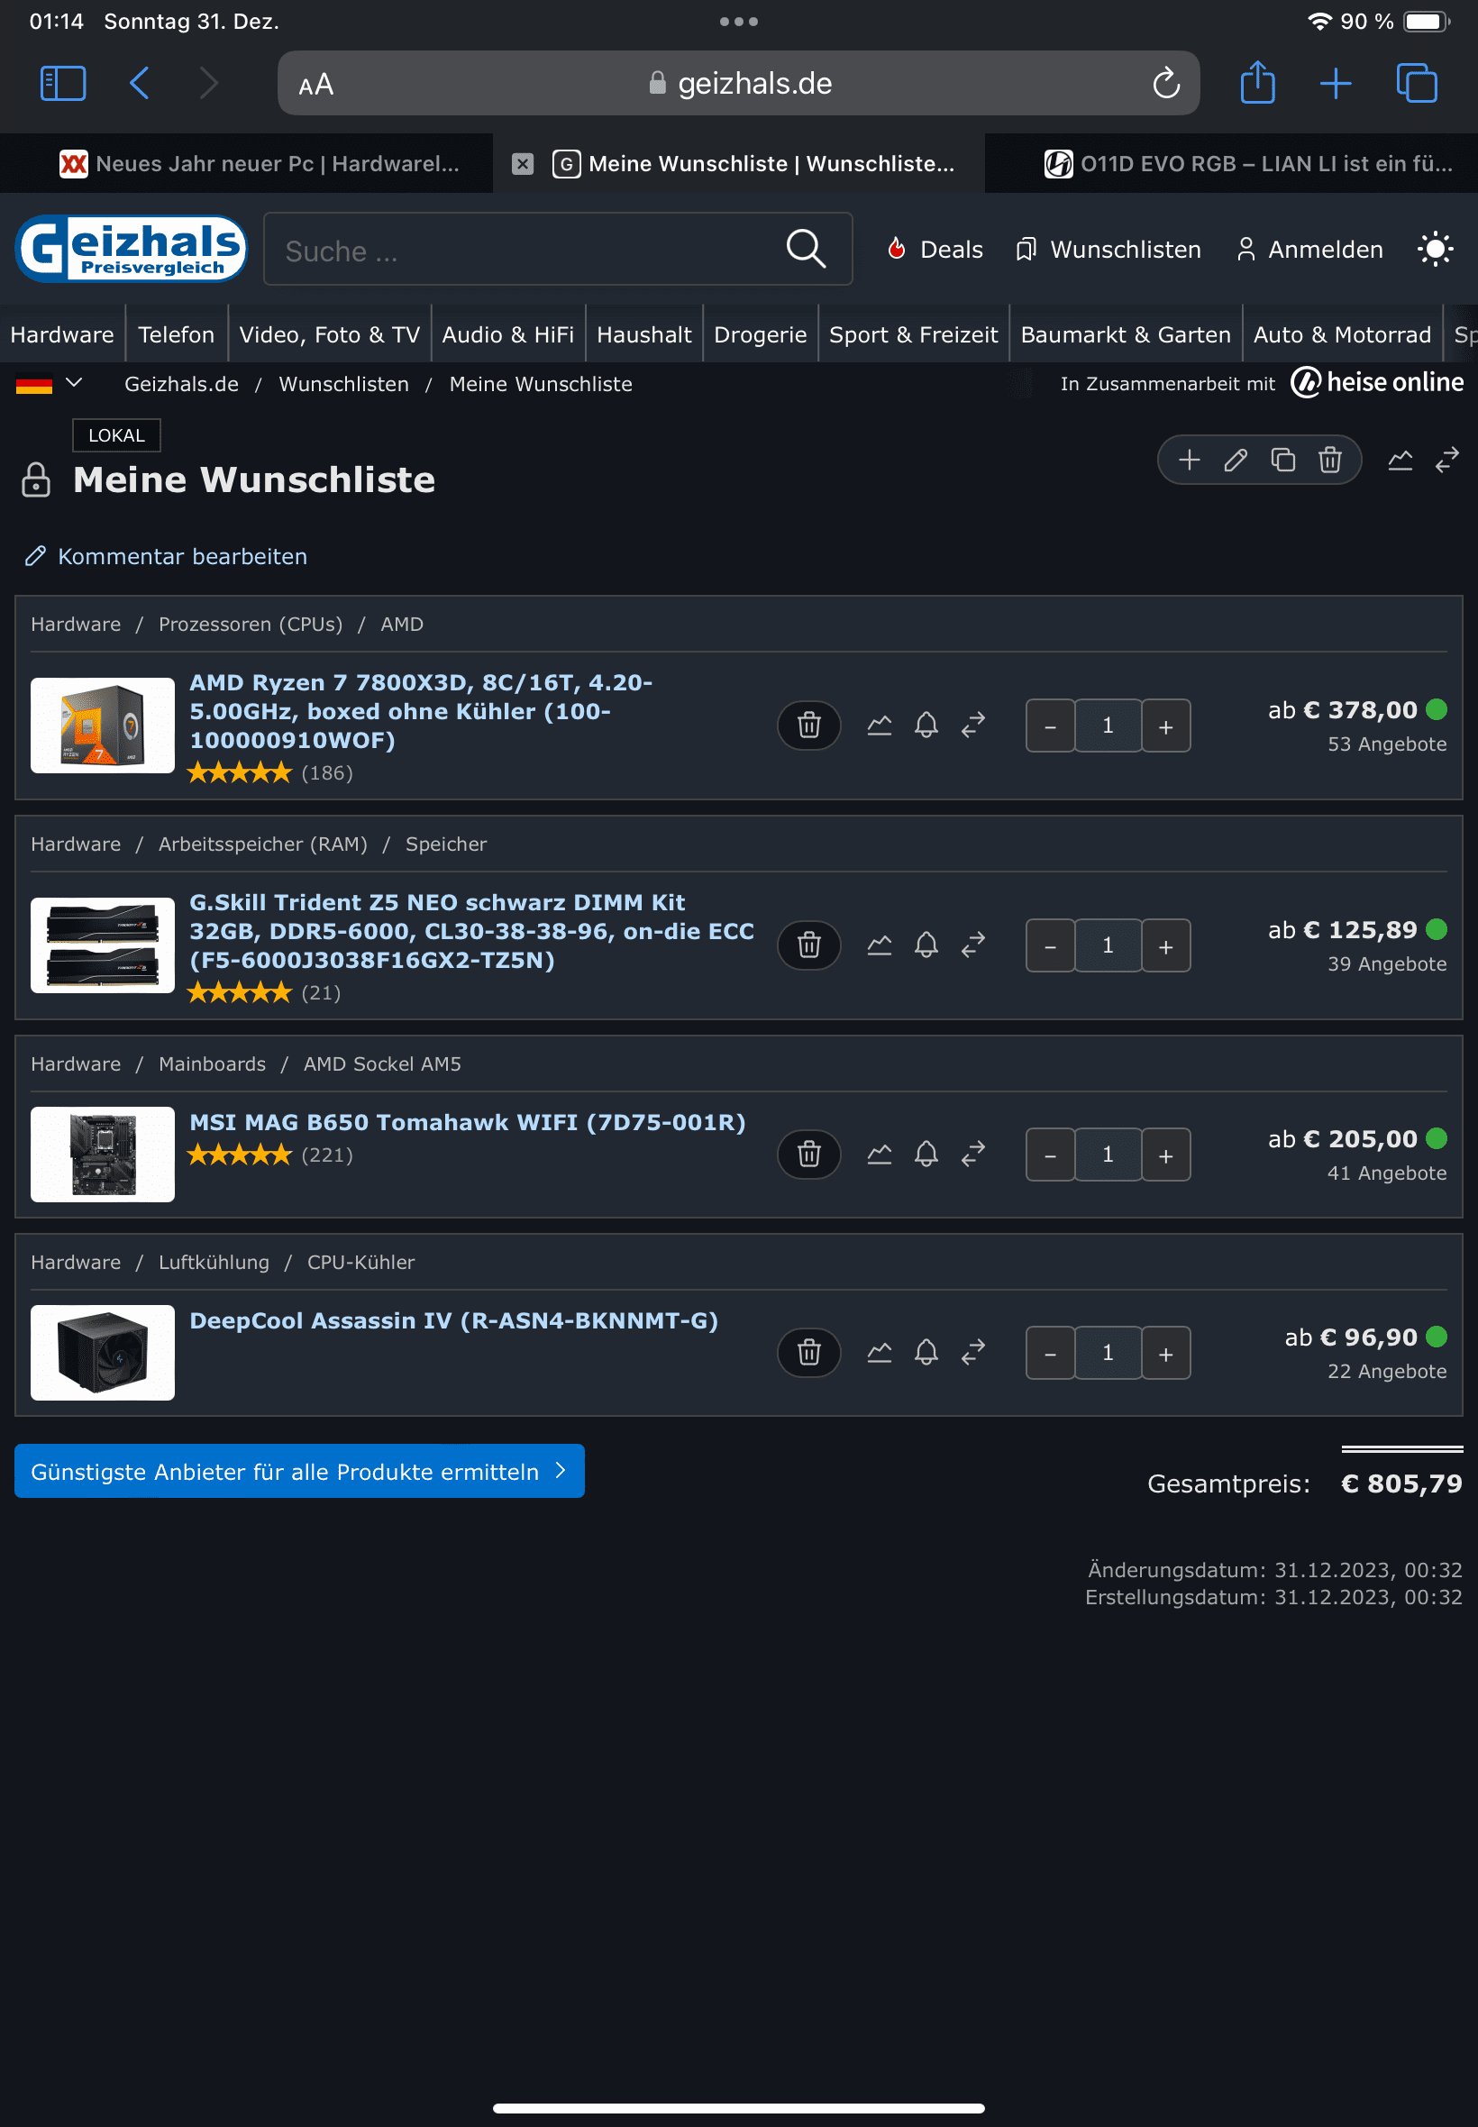Open a new Safari tab
Viewport: 1478px width, 2127px height.
point(1336,83)
